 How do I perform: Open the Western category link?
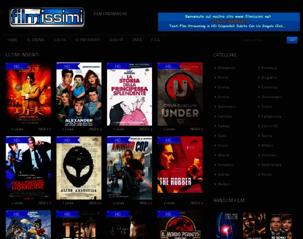224,184
